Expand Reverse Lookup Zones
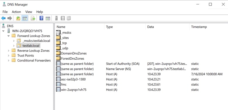228x110 pixels. [8, 51]
